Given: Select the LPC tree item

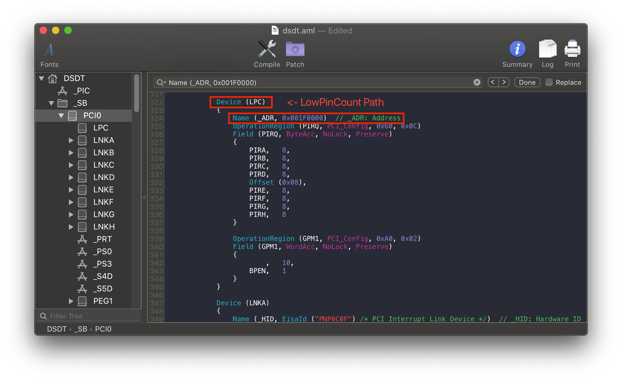Looking at the screenshot, I should (x=100, y=128).
